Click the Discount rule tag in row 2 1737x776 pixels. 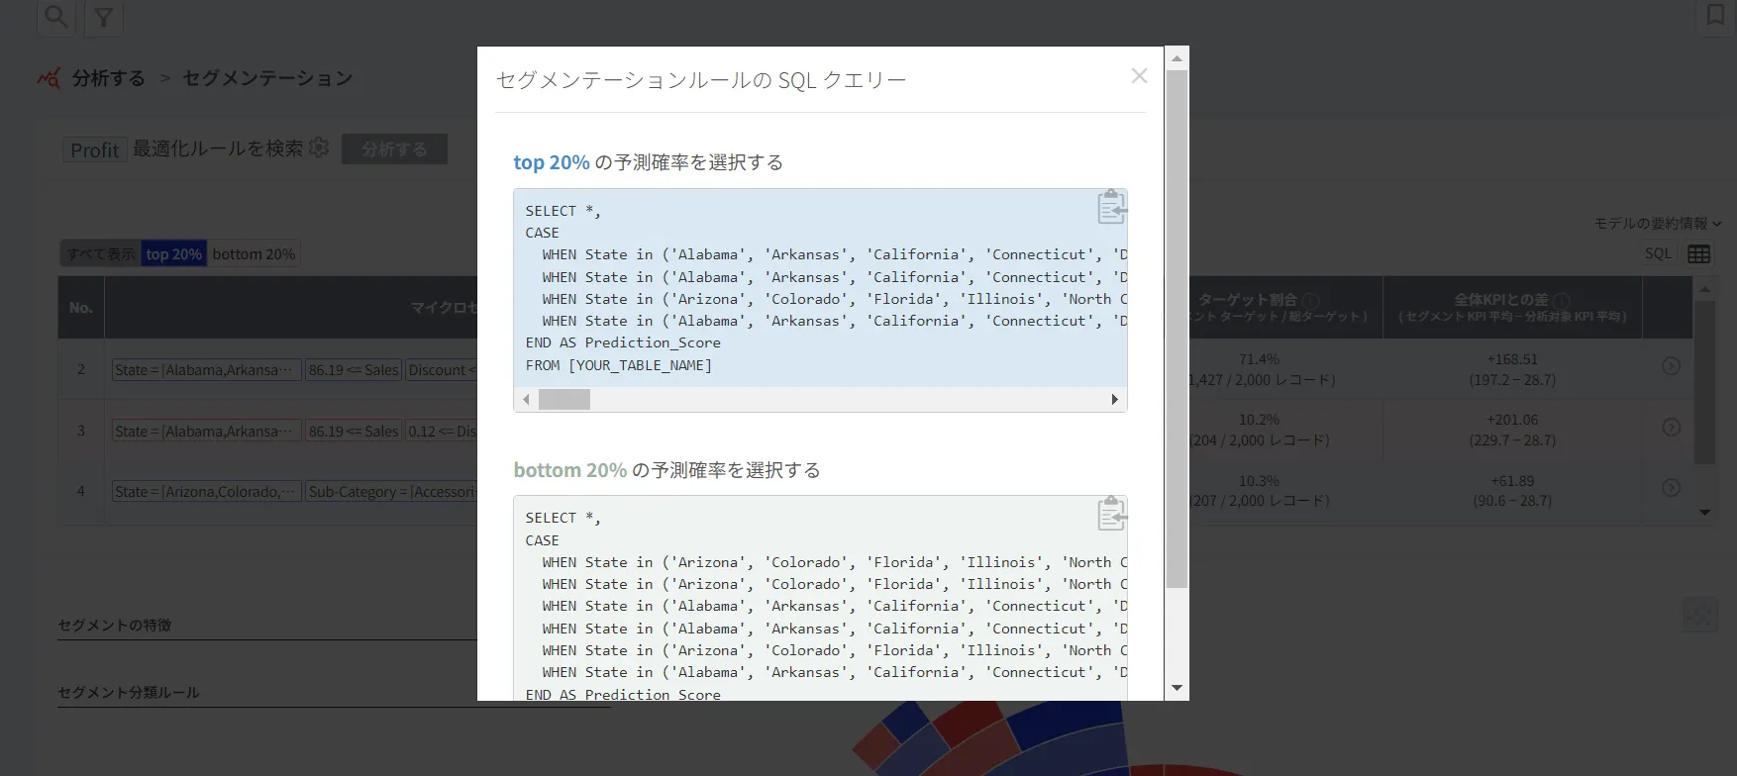click(442, 370)
